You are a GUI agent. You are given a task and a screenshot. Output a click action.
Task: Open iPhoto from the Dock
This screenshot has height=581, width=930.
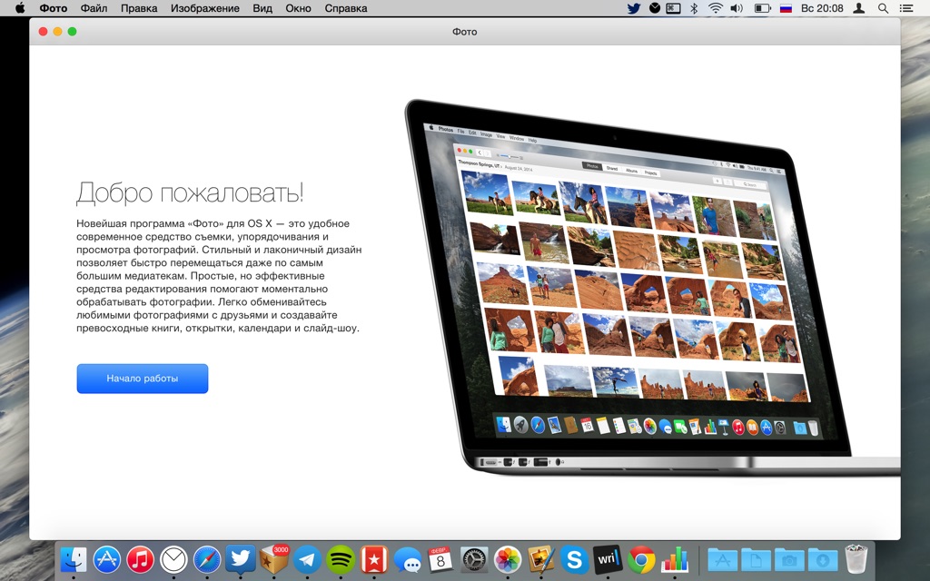541,559
